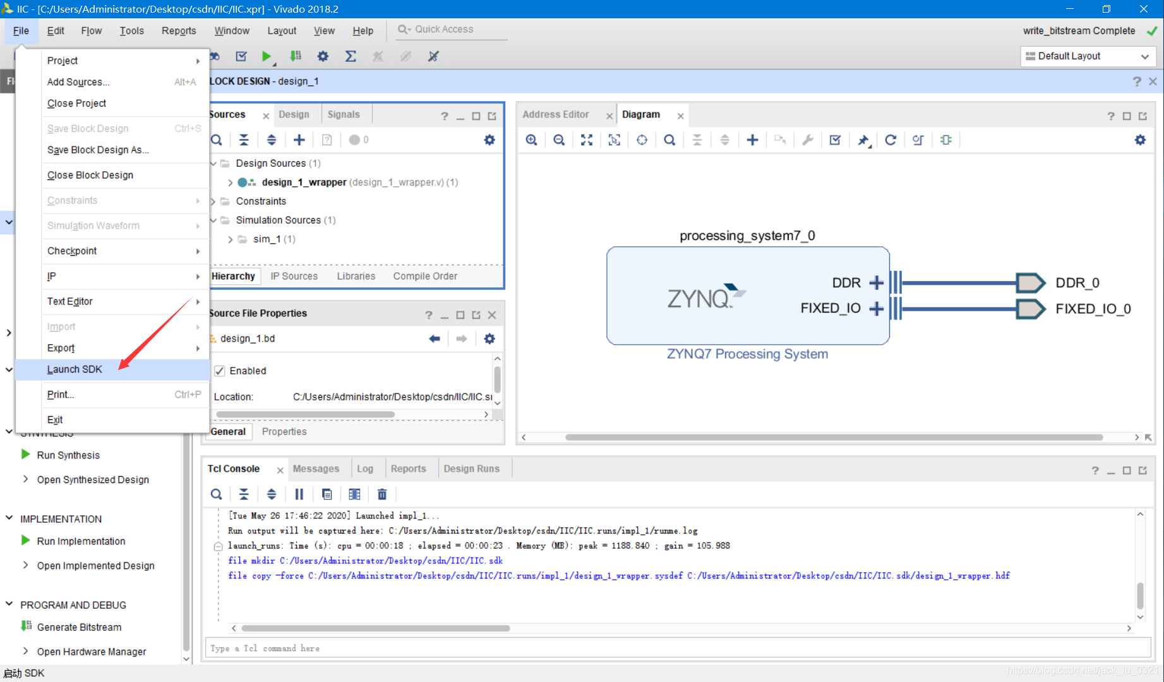
Task: Click the Sigma report toolbar icon
Action: click(x=351, y=56)
